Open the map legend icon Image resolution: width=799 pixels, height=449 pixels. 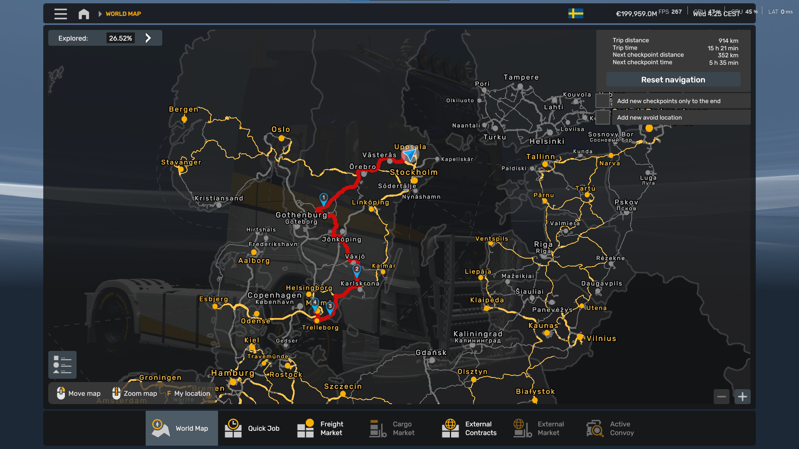pos(62,365)
